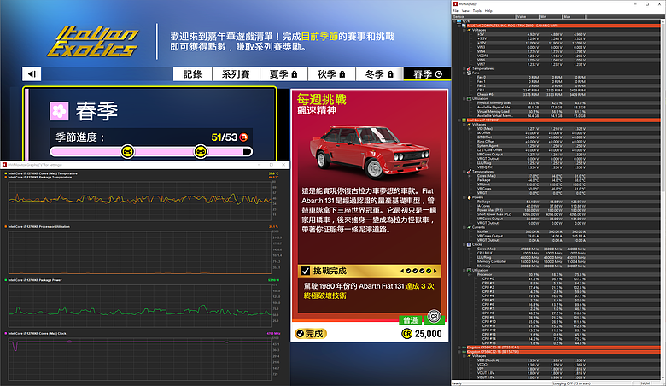666x386 pixels.
Task: Click the HWMonitor vertical scrollbar
Action: (x=663, y=200)
